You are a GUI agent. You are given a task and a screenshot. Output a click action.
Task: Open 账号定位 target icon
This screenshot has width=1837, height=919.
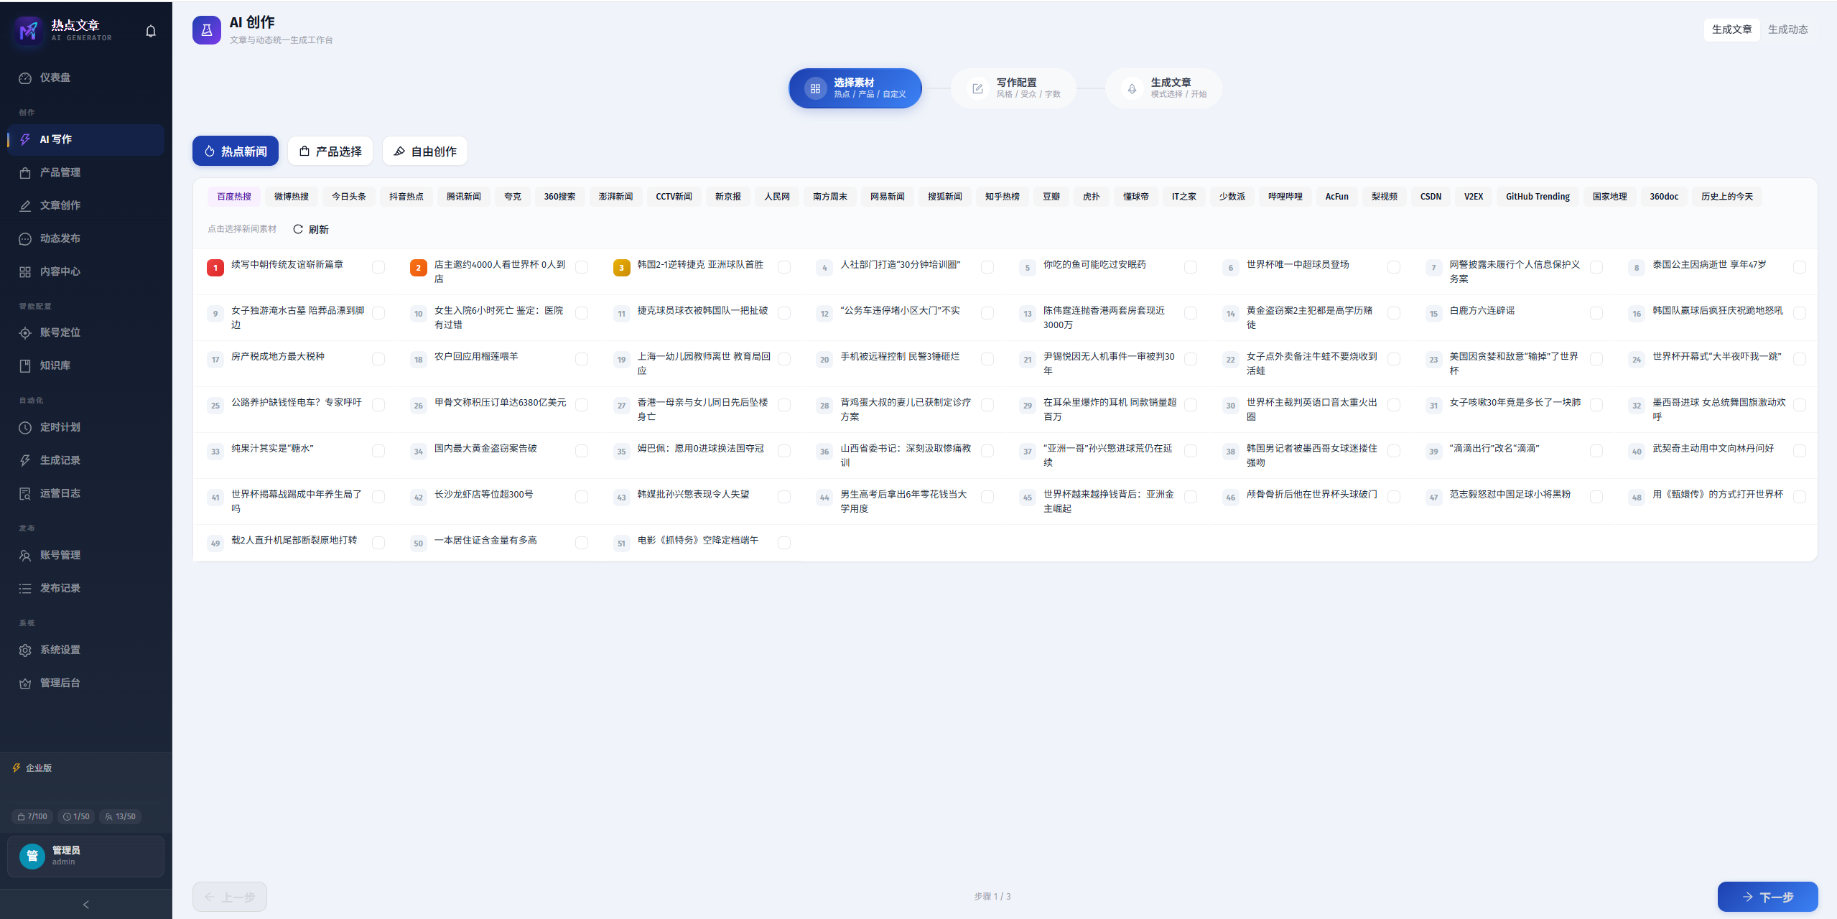25,332
